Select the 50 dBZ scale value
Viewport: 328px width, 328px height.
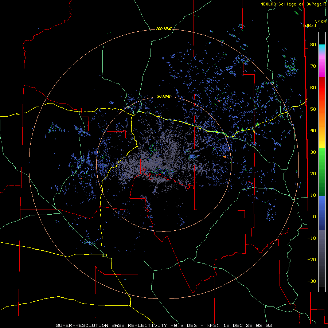(x=313, y=109)
